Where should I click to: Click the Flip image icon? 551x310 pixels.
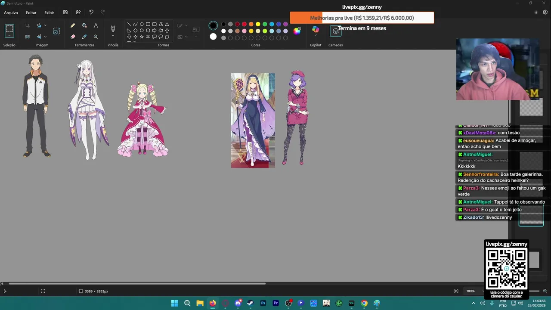(x=39, y=37)
